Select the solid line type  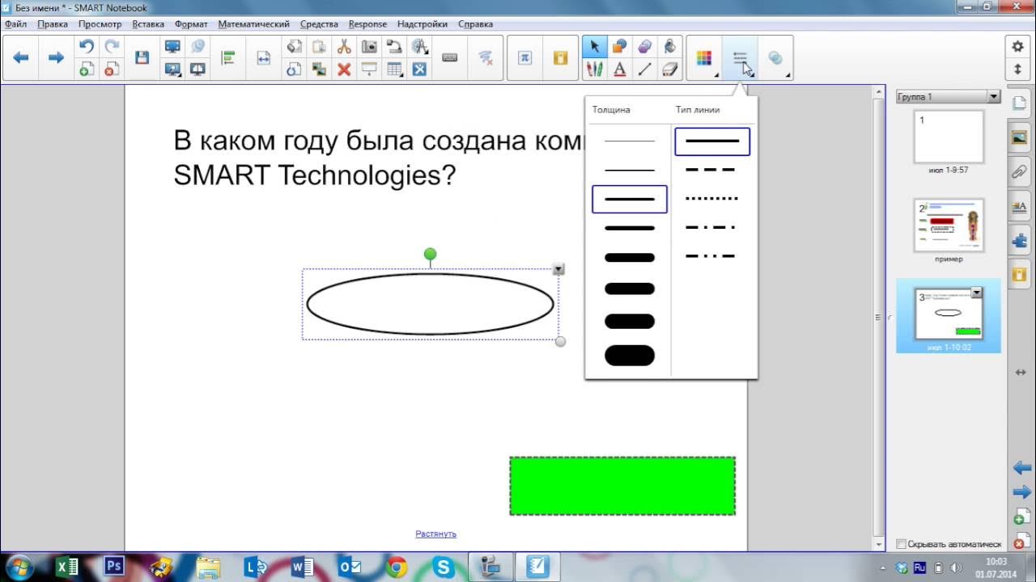(712, 141)
